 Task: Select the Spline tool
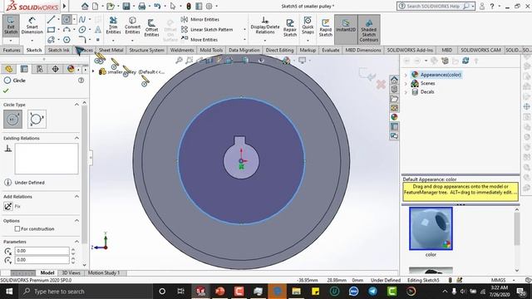click(x=82, y=19)
